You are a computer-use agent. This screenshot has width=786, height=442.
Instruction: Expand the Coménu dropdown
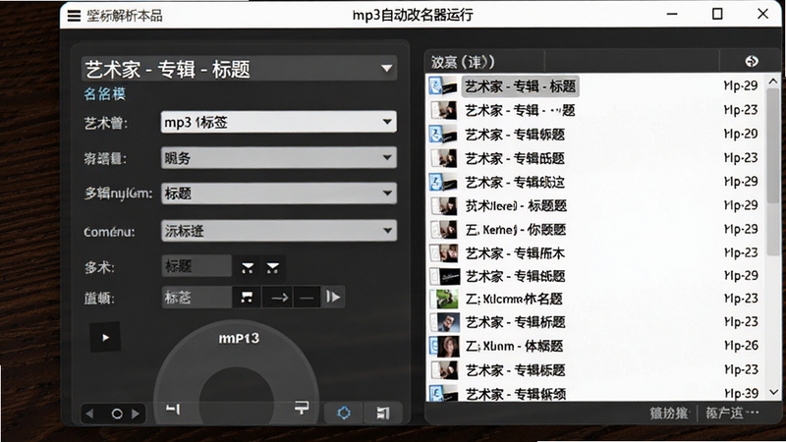pos(279,231)
